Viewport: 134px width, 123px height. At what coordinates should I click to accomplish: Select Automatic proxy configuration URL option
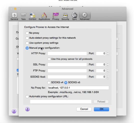tap(27, 96)
